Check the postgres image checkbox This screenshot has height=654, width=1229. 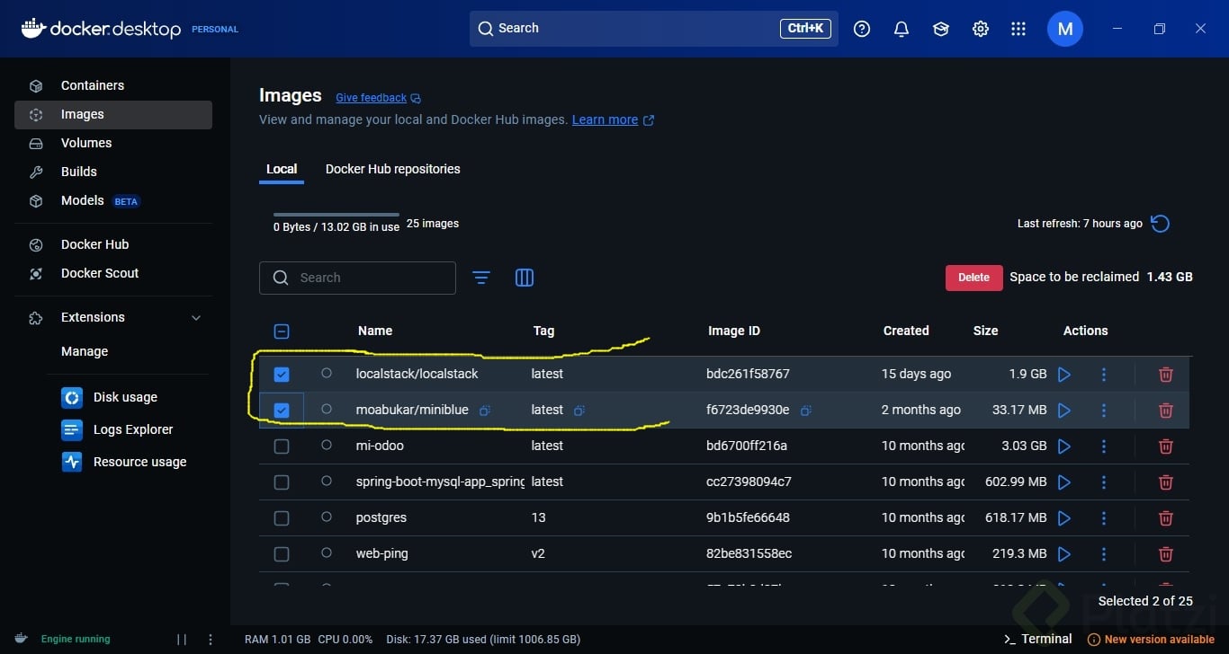point(282,517)
